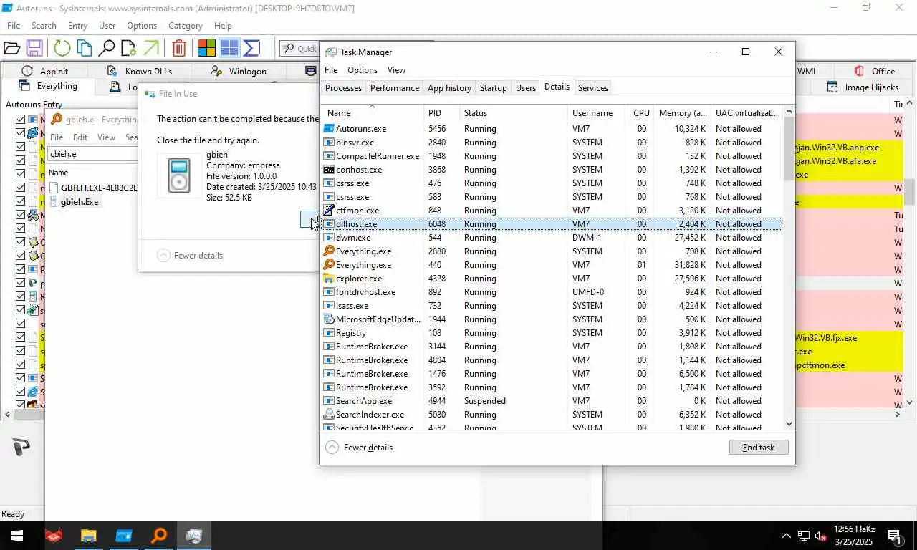
Task: Click the green Refresh icon in Autoruns toolbar
Action: (62, 48)
